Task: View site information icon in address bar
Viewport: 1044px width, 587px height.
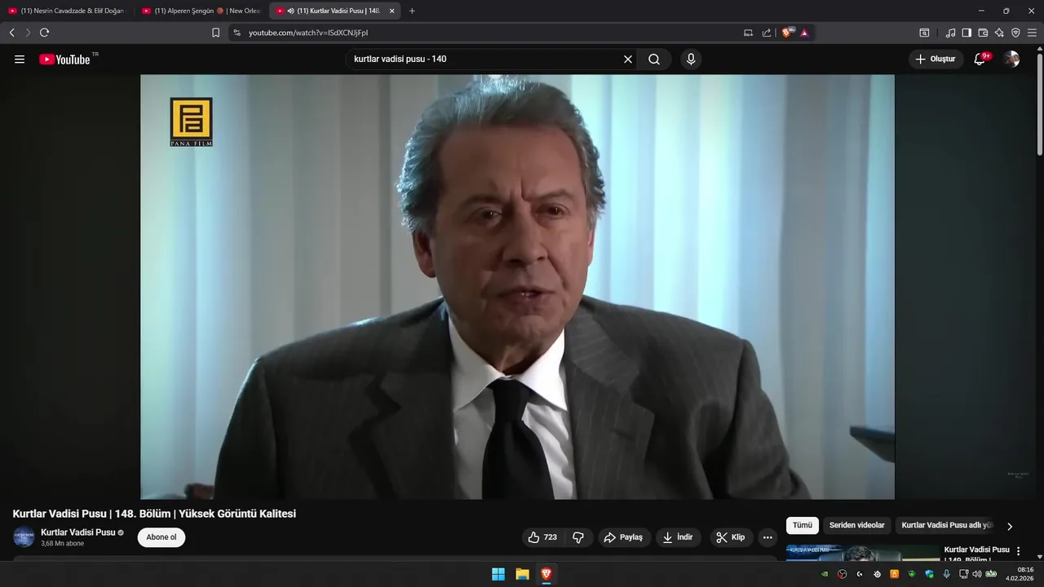Action: coord(237,33)
